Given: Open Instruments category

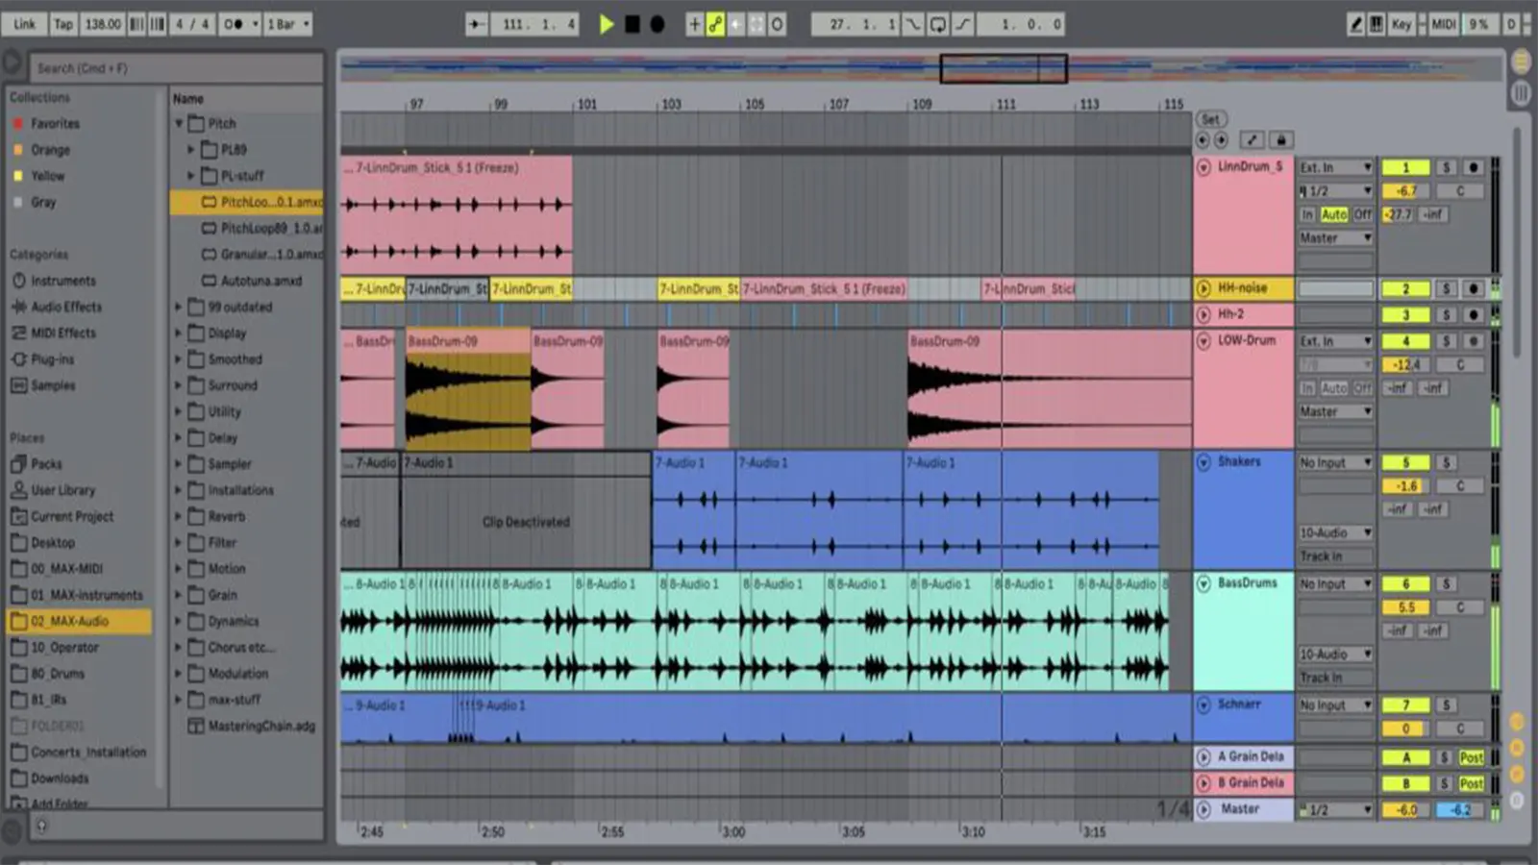Looking at the screenshot, I should pyautogui.click(x=63, y=281).
